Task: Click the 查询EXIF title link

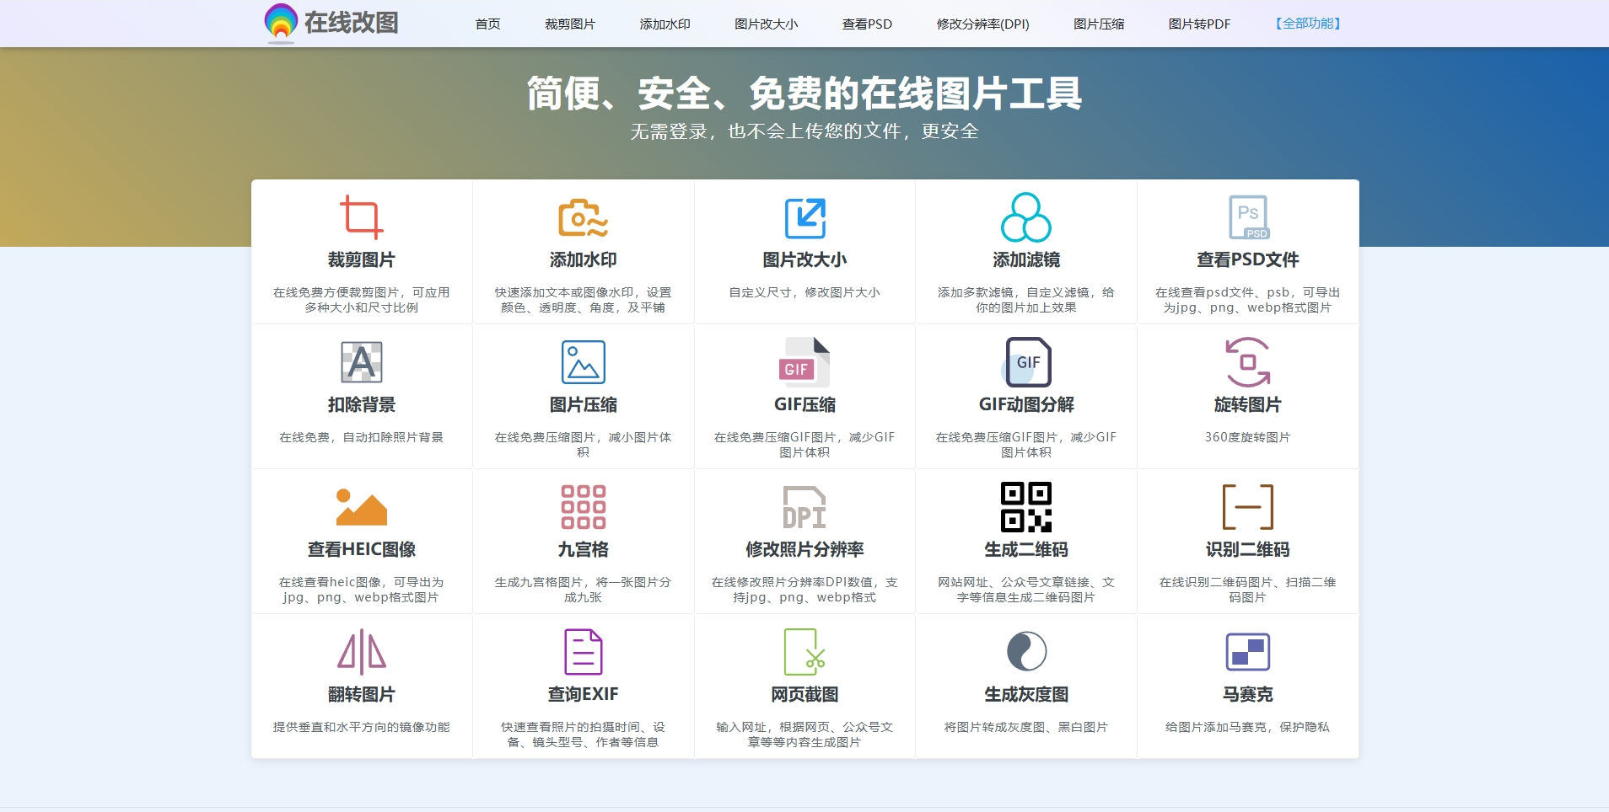Action: [x=583, y=694]
